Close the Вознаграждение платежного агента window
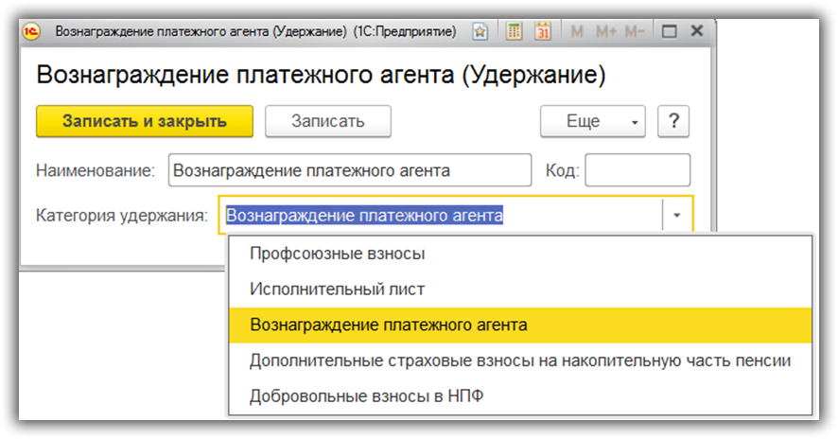Screen dimensions: 838x439 tap(696, 31)
